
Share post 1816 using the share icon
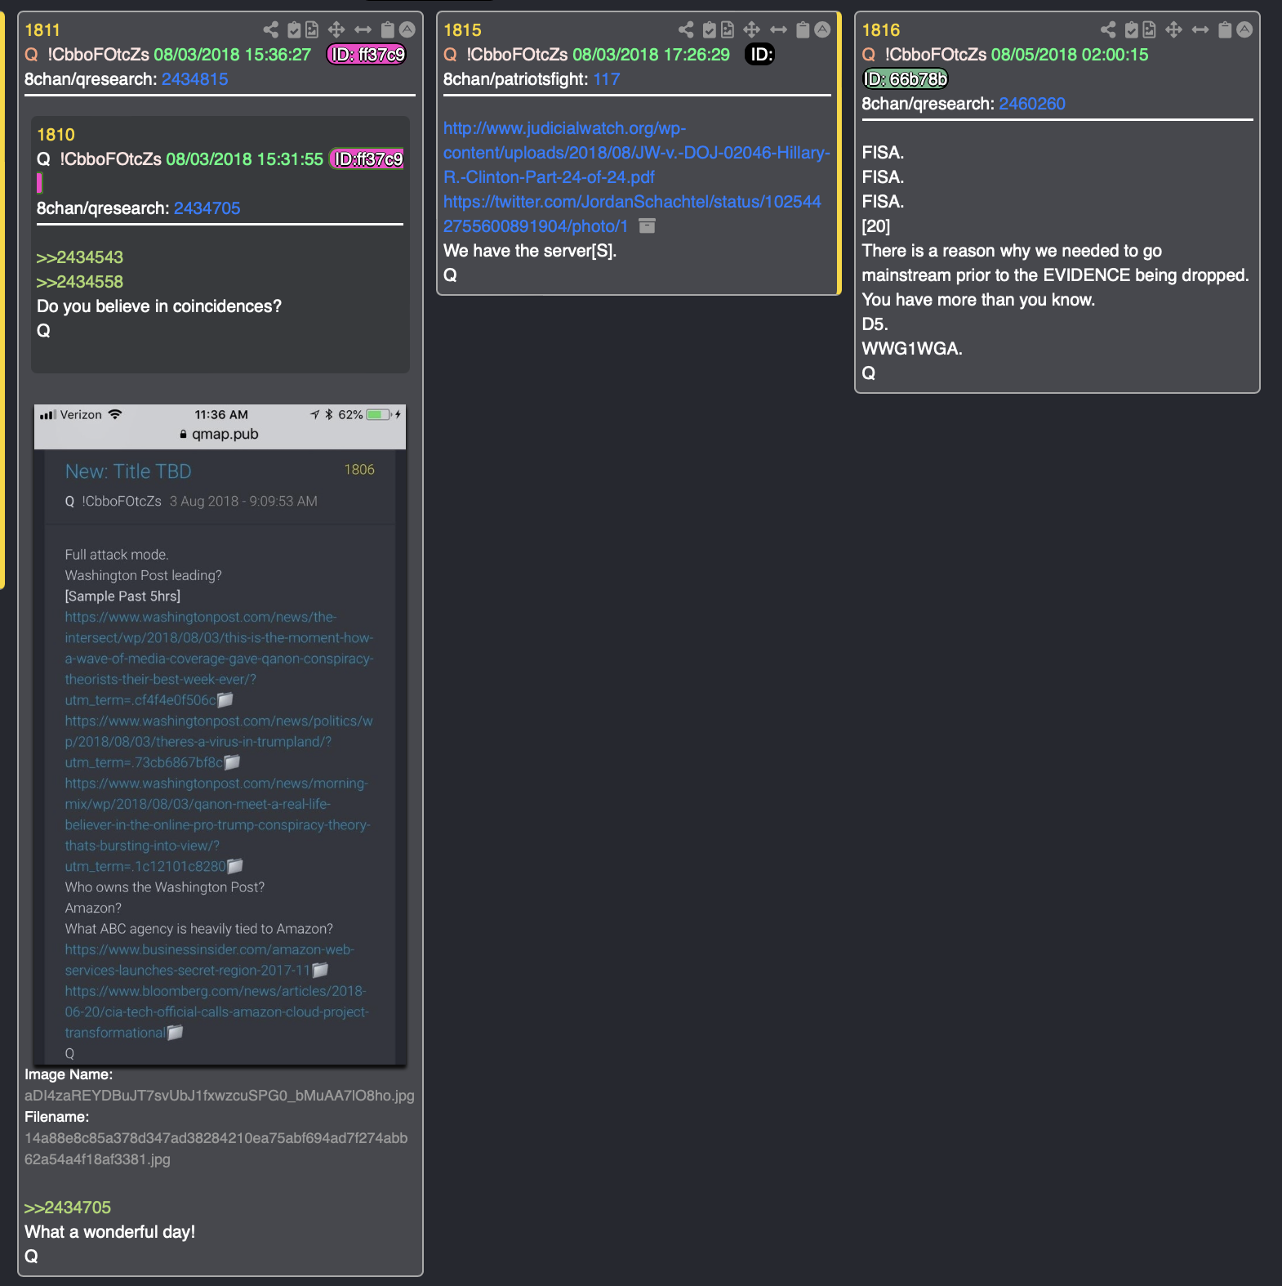tap(1108, 30)
